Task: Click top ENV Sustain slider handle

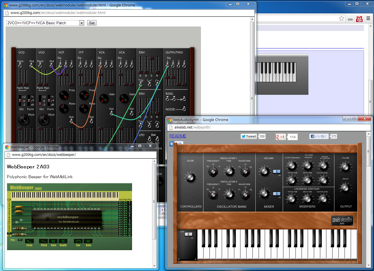Action: (152, 58)
